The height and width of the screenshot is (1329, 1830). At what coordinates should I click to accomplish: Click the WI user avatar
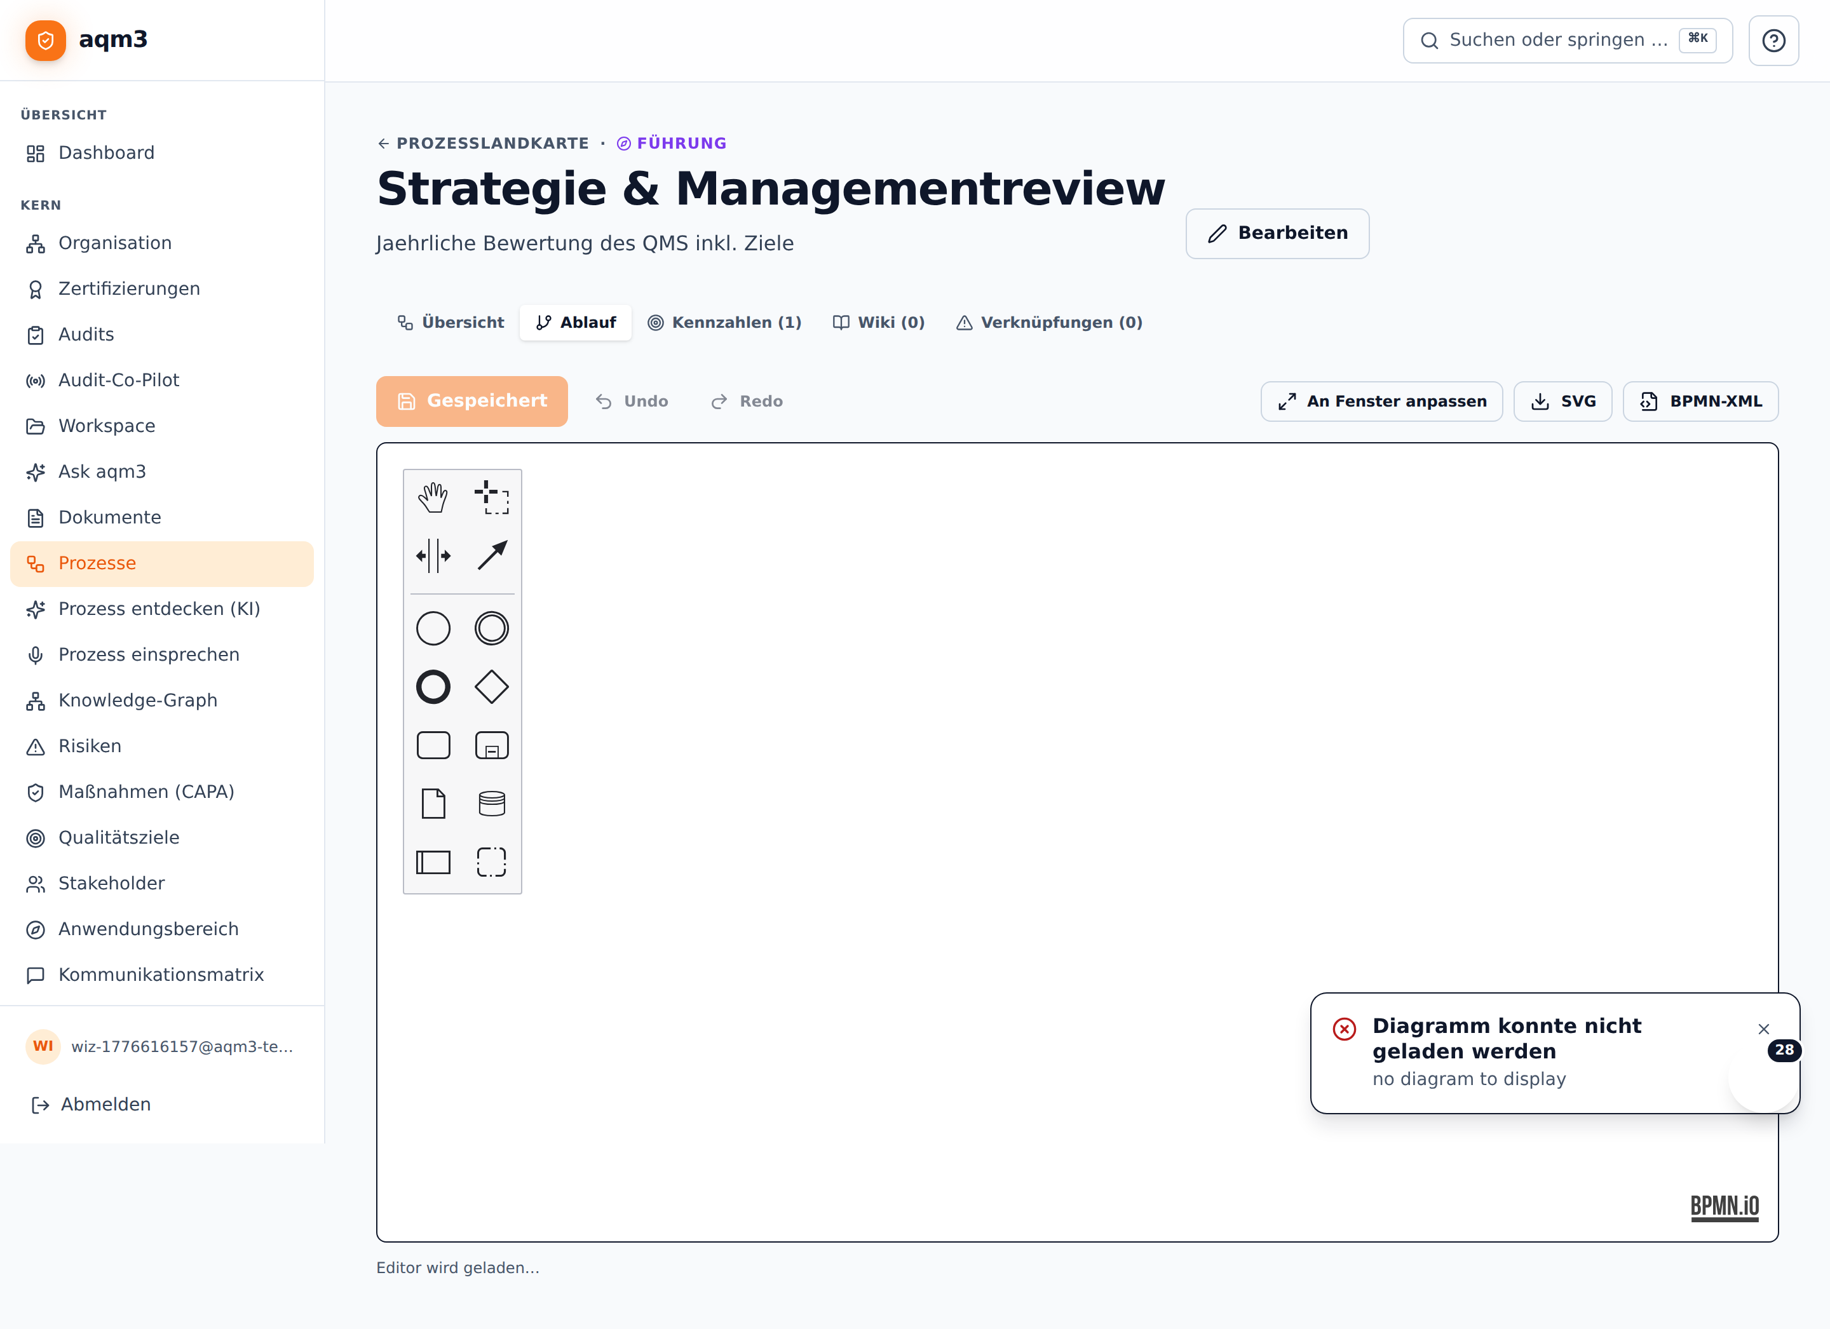tap(43, 1046)
